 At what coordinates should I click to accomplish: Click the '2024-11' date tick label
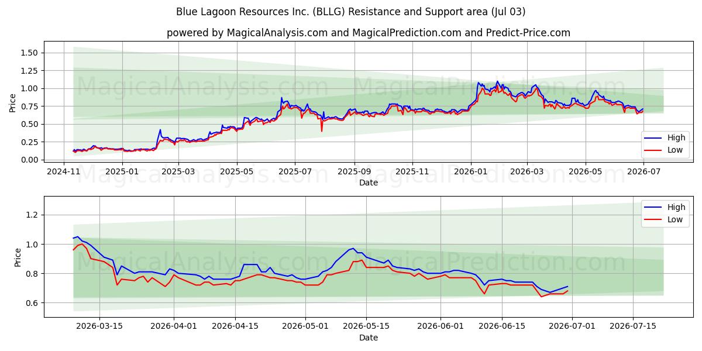(63, 171)
